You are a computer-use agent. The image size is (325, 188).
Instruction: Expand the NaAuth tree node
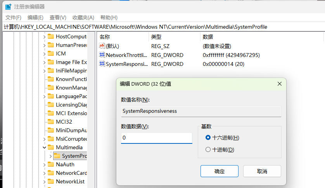44,165
